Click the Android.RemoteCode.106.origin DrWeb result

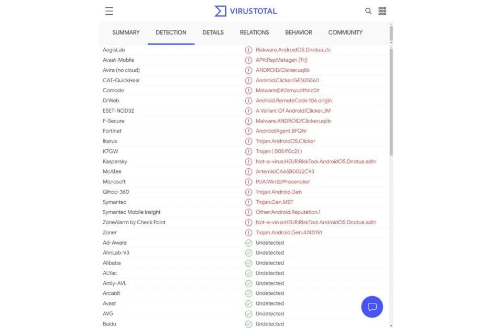pos(293,101)
